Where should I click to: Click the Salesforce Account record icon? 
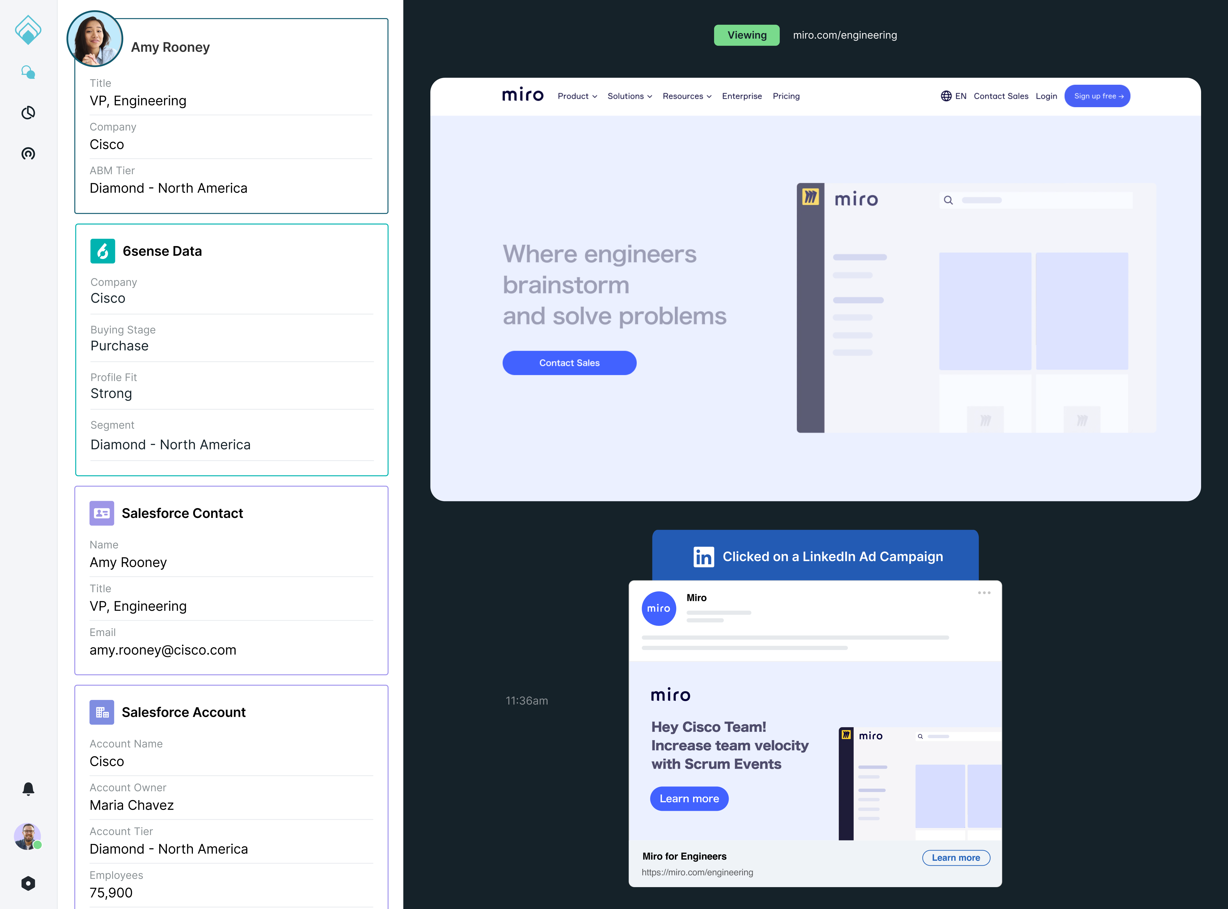coord(102,711)
